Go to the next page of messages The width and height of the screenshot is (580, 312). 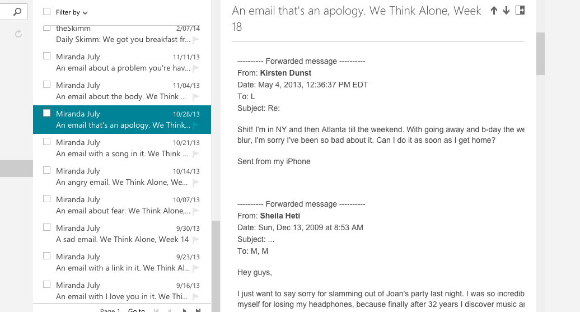point(184,310)
